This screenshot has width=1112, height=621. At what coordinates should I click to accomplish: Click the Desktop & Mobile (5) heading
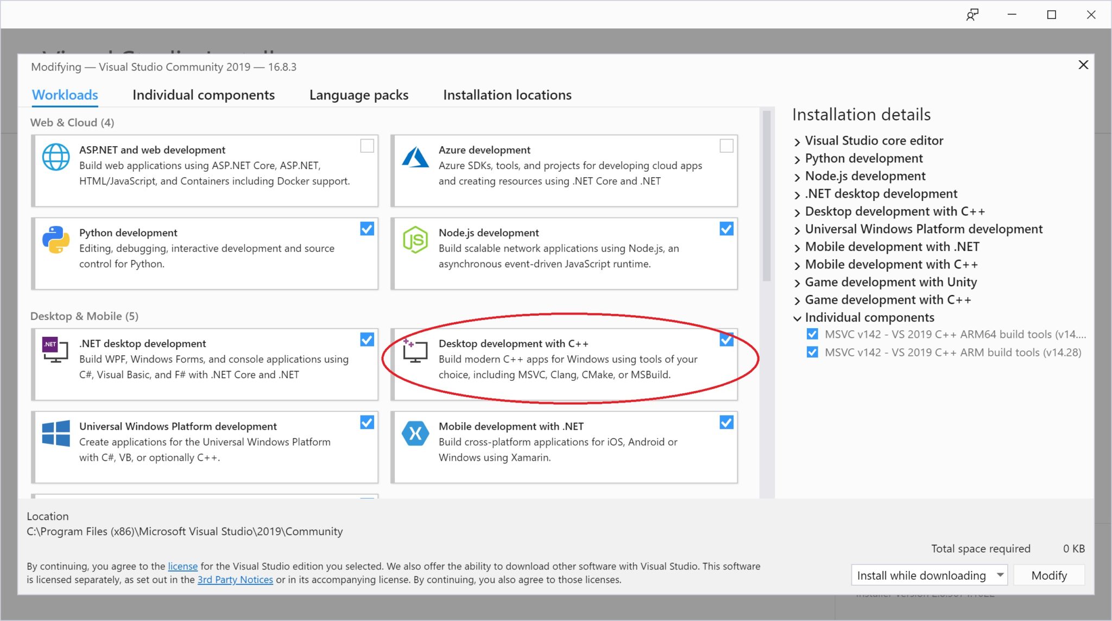tap(84, 316)
